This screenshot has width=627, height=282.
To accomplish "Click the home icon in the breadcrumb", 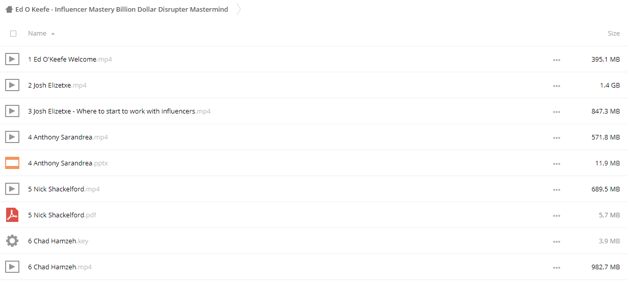I will (x=9, y=9).
